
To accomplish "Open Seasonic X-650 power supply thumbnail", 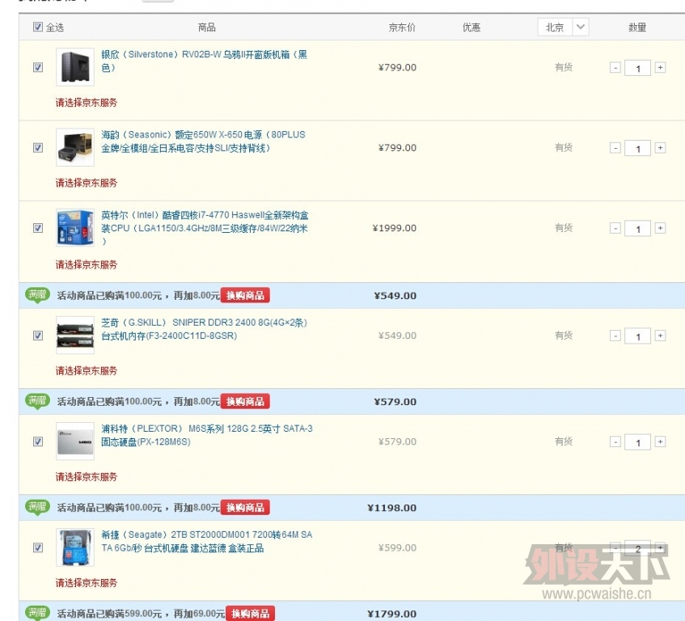I will coord(75,147).
